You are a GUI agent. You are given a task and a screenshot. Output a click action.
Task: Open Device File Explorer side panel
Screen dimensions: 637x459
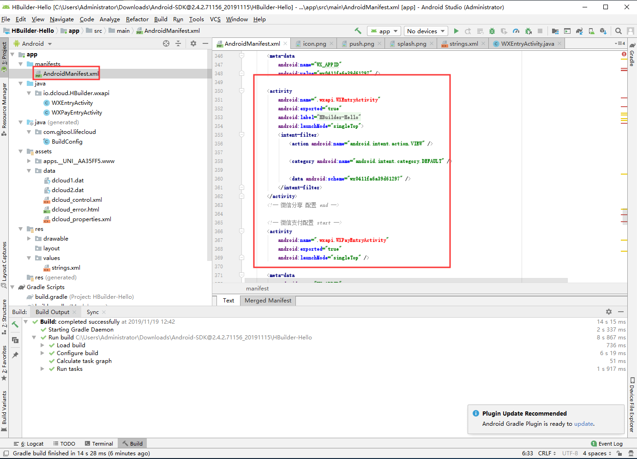pyautogui.click(x=632, y=405)
